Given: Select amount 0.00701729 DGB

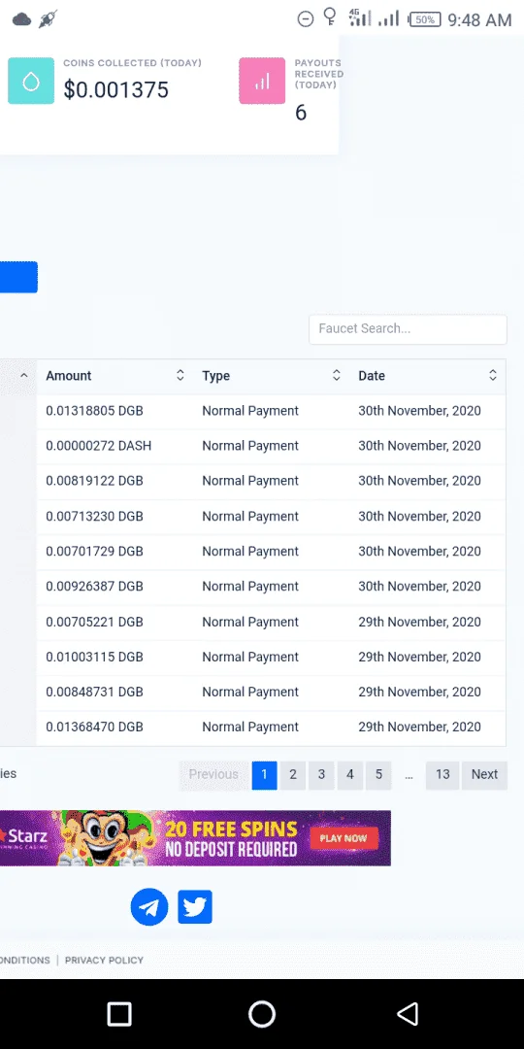Looking at the screenshot, I should tap(94, 552).
